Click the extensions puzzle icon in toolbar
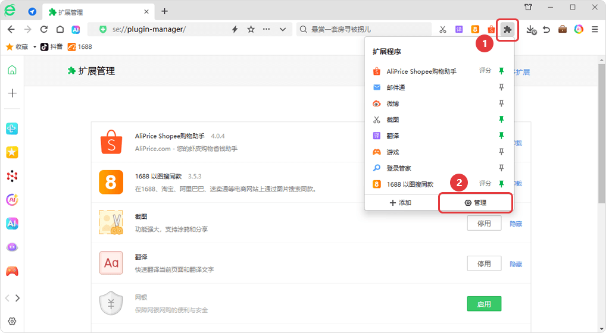 (507, 29)
